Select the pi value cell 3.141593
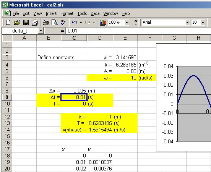 125,57
